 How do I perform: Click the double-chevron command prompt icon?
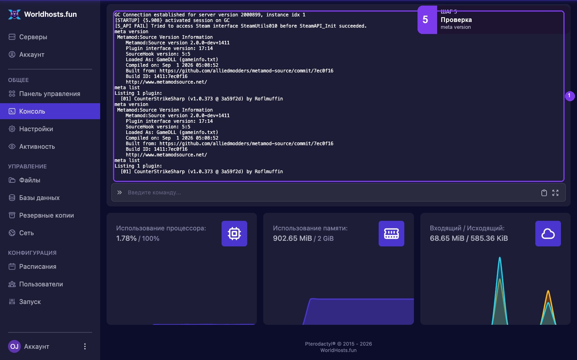(x=119, y=192)
